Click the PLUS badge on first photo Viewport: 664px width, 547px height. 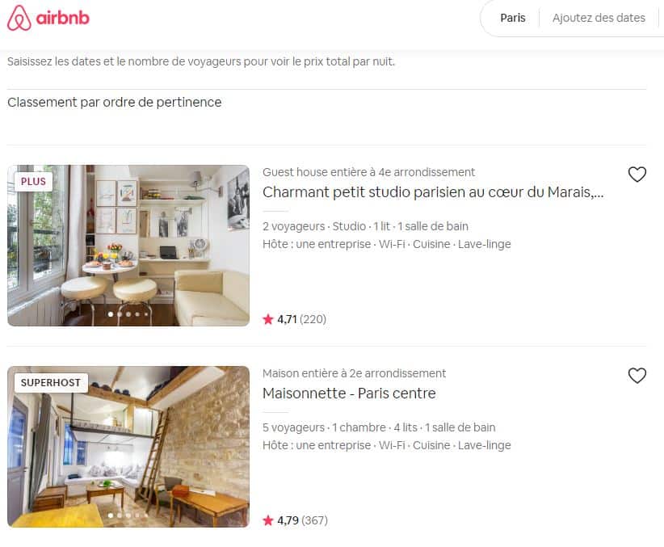point(33,181)
